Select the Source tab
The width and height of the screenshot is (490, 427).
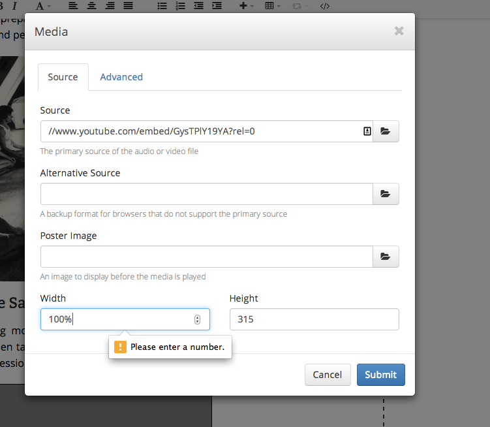coord(63,77)
